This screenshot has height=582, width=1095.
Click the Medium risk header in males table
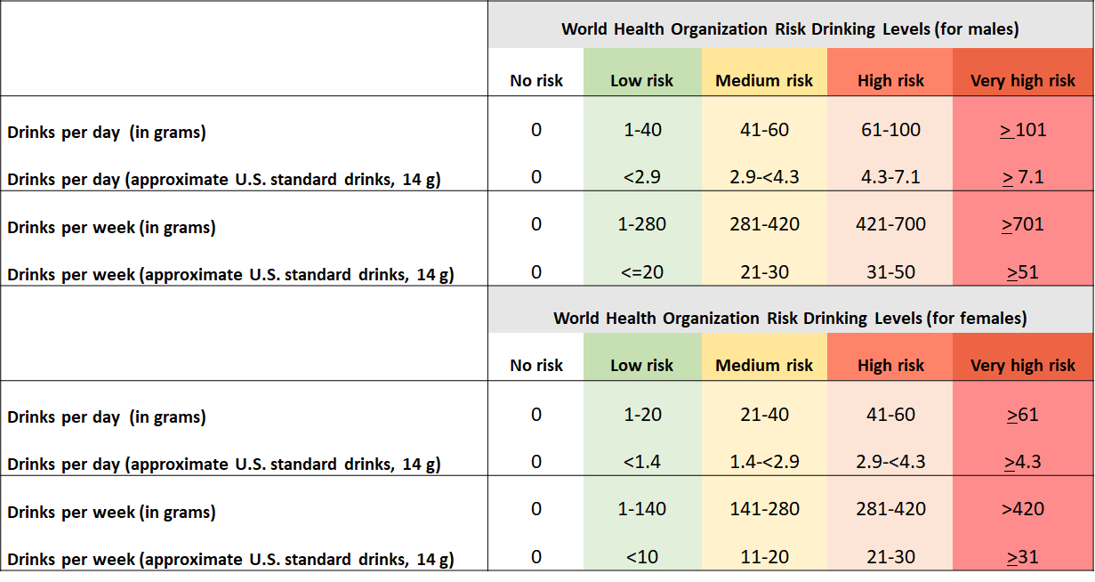(x=764, y=81)
